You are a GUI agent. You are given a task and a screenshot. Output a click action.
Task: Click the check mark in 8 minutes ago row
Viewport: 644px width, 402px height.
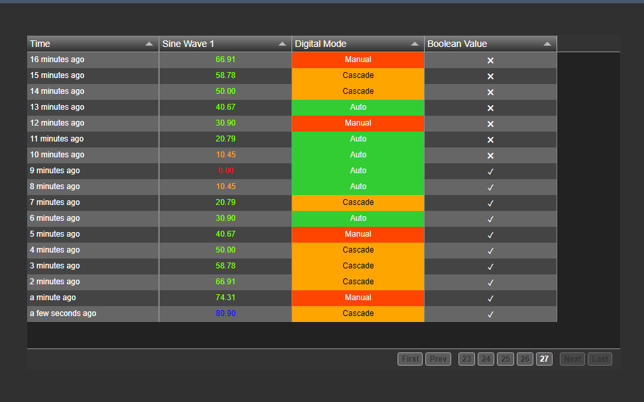490,187
